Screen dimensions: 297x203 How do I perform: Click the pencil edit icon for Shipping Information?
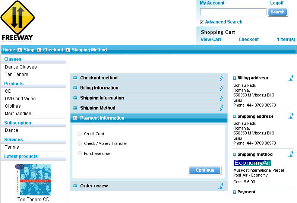coord(221,98)
